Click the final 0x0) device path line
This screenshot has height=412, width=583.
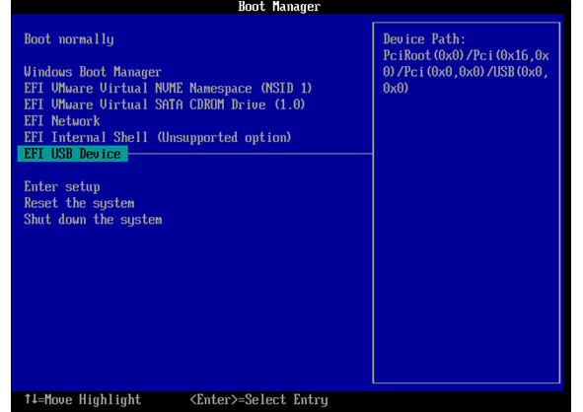[396, 88]
